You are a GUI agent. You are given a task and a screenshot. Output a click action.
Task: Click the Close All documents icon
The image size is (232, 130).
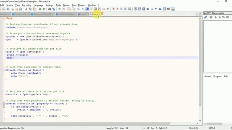pyautogui.click(x=16, y=9)
